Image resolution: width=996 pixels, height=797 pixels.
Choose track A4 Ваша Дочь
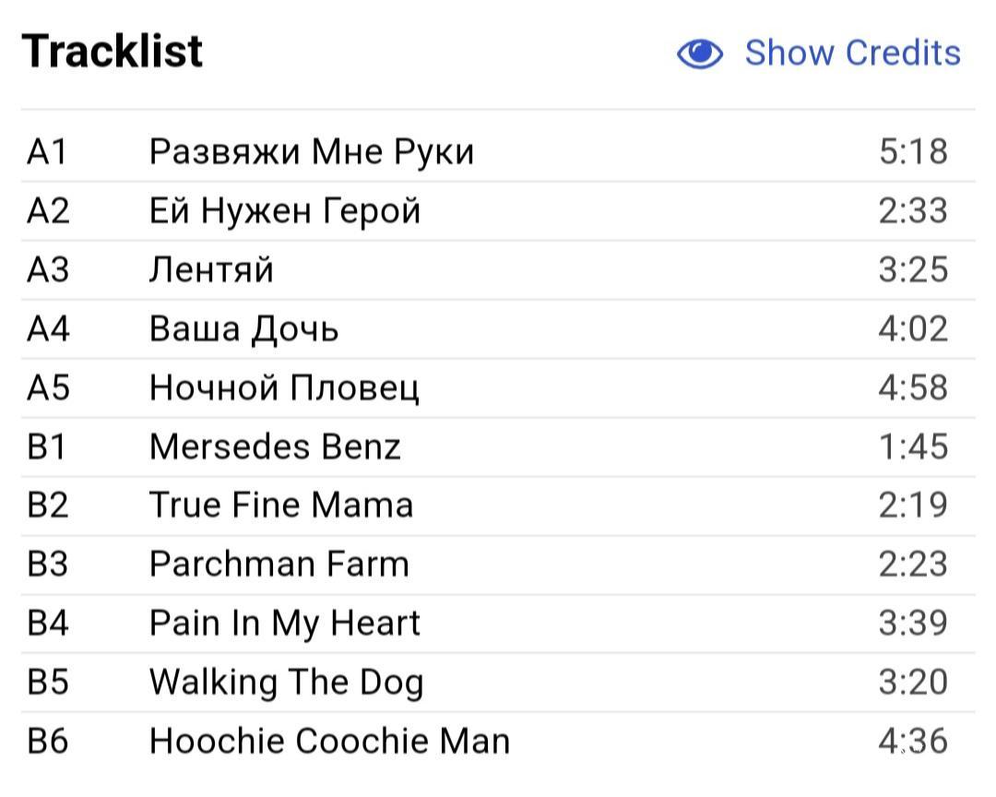point(498,329)
